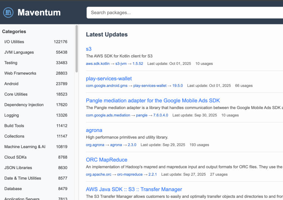Click version 1.5.52 of s3-jvm
This screenshot has height=200, width=283.
(137, 64)
